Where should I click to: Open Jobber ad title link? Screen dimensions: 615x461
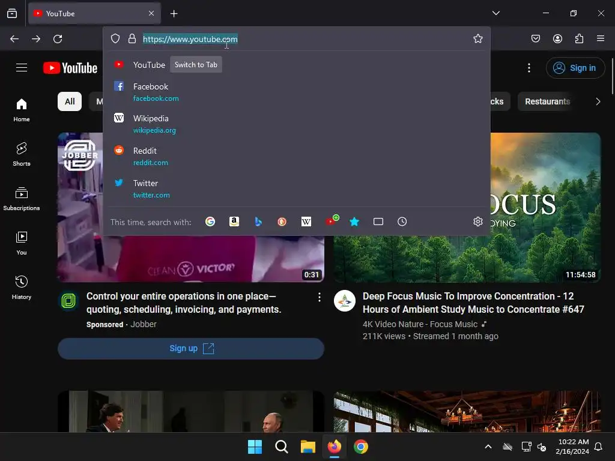click(x=184, y=303)
